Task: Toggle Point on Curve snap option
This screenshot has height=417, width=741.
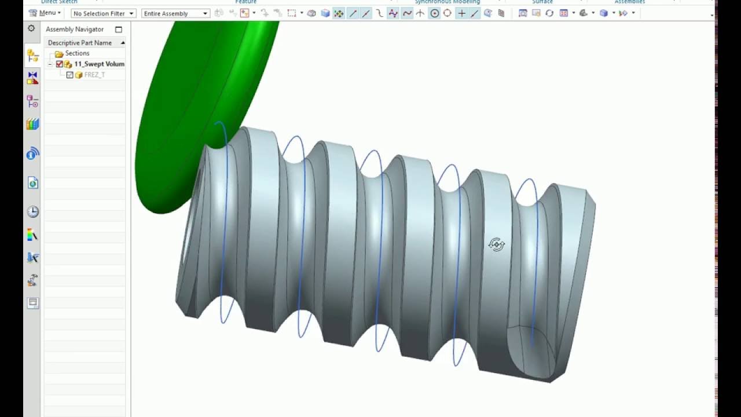Action: [475, 13]
